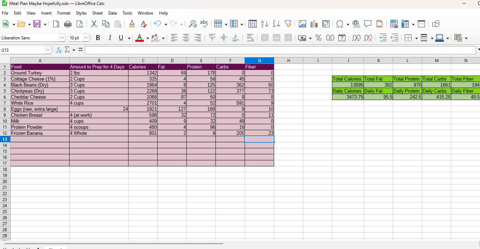Open the Insert menu
This screenshot has height=249, width=480.
46,13
